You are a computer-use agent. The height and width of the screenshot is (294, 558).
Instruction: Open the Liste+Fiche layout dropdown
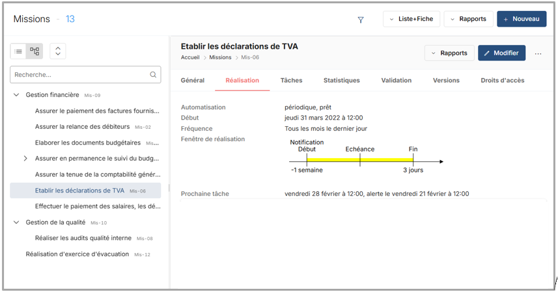click(412, 19)
